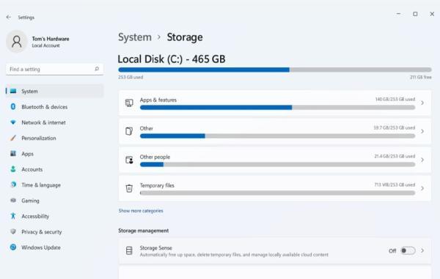Click the Accessibility figure icon
The height and width of the screenshot is (279, 440).
point(13,216)
